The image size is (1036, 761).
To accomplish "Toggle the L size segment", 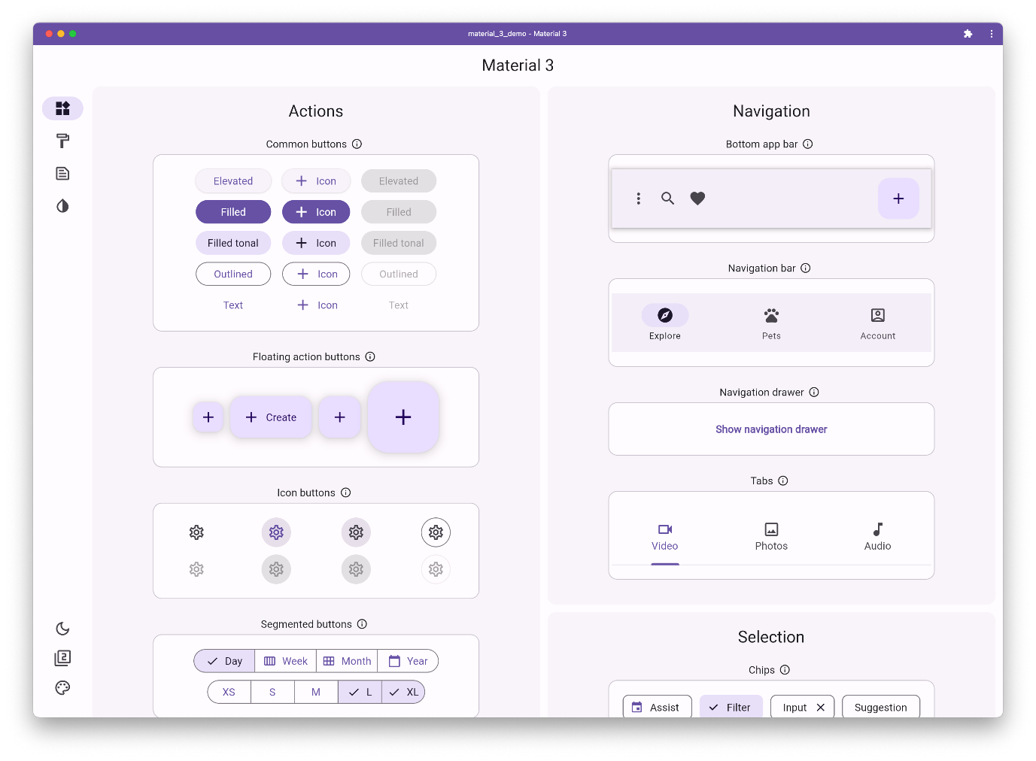I will (360, 692).
